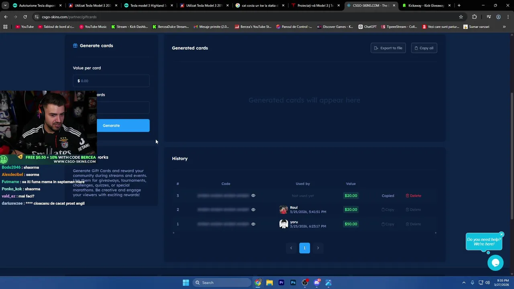Open Chrome profile icon
This screenshot has height=289, width=514.
tap(498, 17)
